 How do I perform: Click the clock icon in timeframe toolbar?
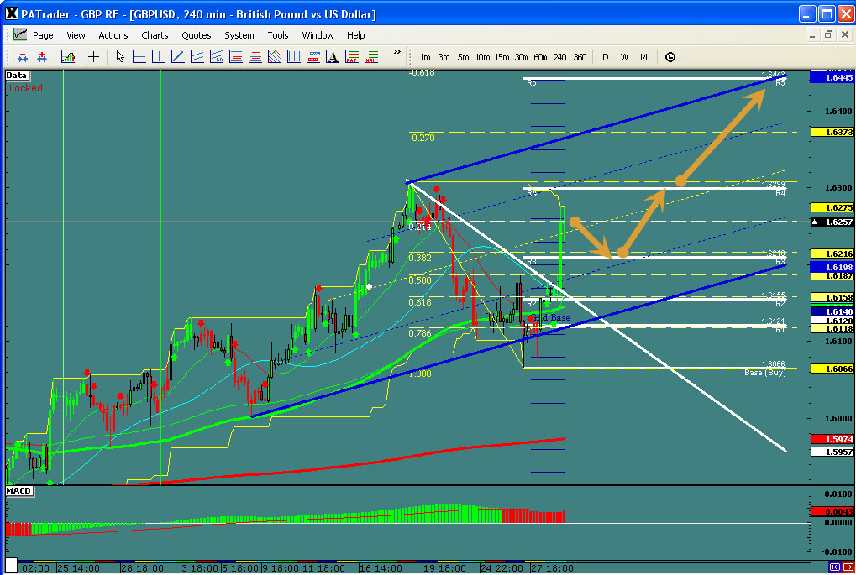pyautogui.click(x=670, y=57)
